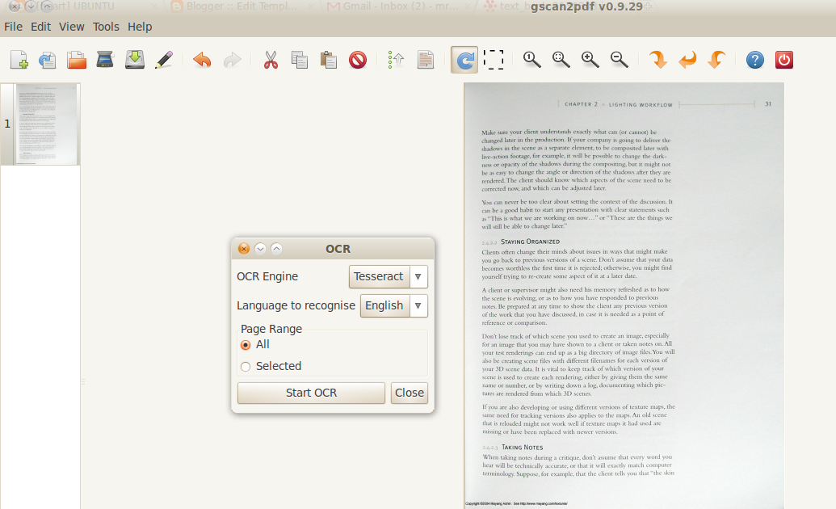Image resolution: width=836 pixels, height=509 pixels.
Task: Click the Rotate 180 degrees icon
Action: 686,59
